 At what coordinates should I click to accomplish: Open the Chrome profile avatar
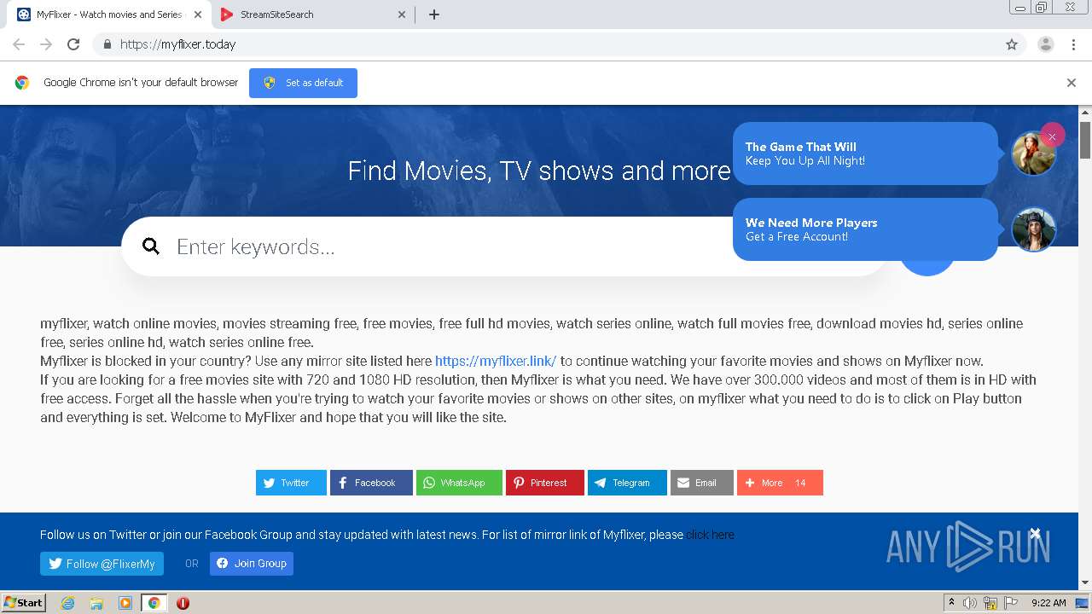coord(1045,44)
